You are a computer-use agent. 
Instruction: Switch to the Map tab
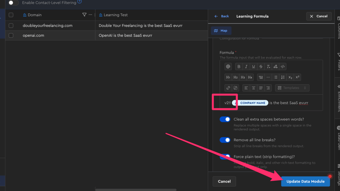(x=221, y=31)
